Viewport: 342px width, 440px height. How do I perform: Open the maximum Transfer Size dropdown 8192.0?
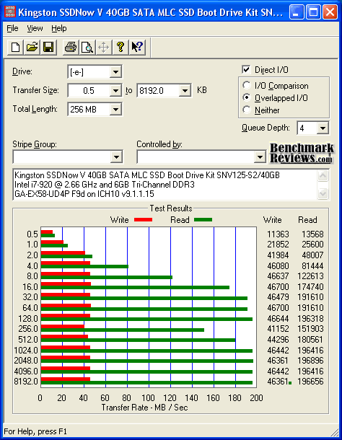185,91
